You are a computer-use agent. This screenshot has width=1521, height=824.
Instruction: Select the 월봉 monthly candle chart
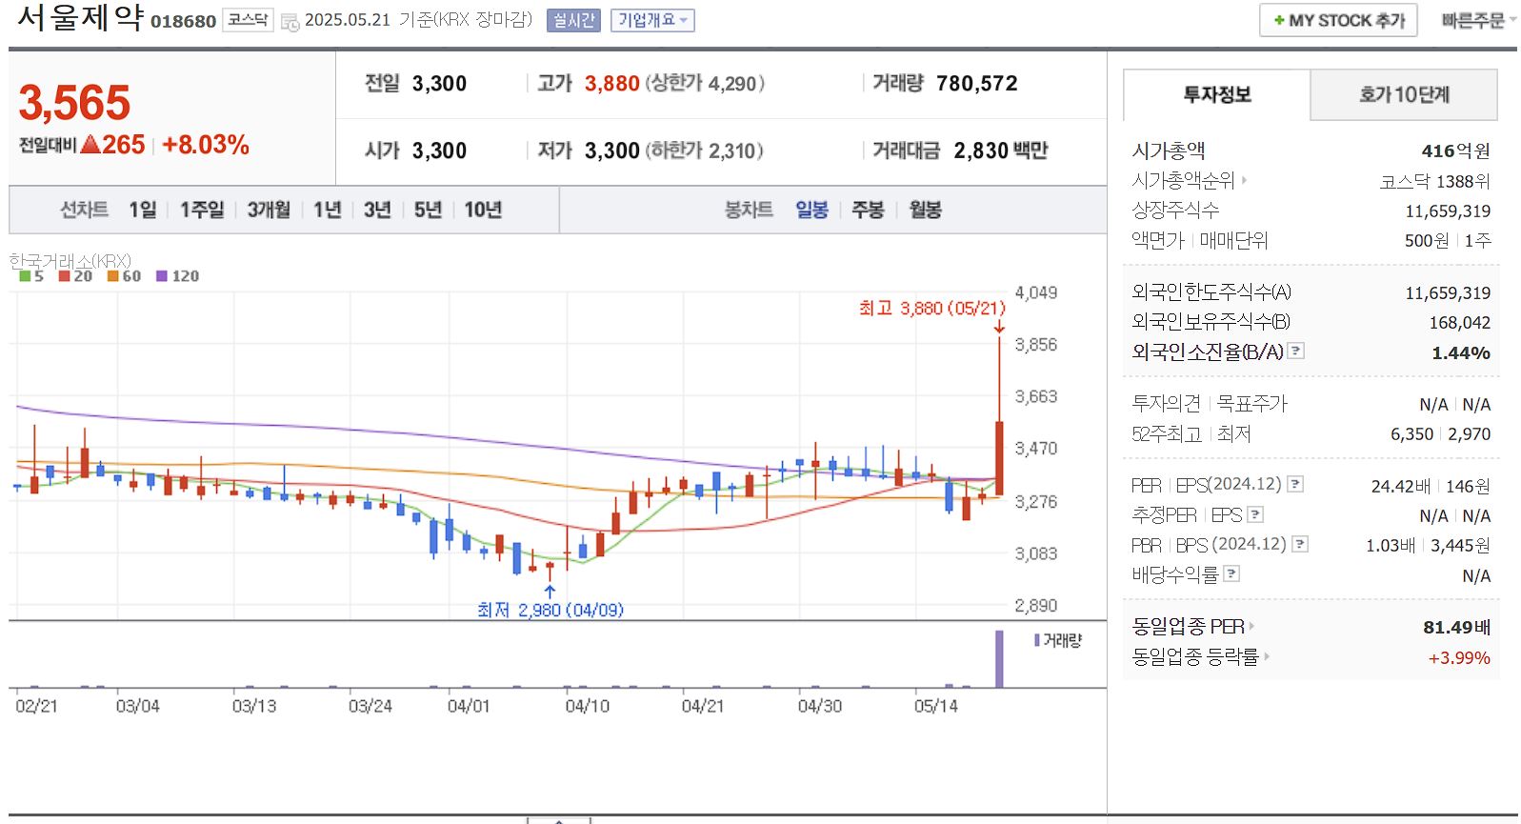pos(925,210)
